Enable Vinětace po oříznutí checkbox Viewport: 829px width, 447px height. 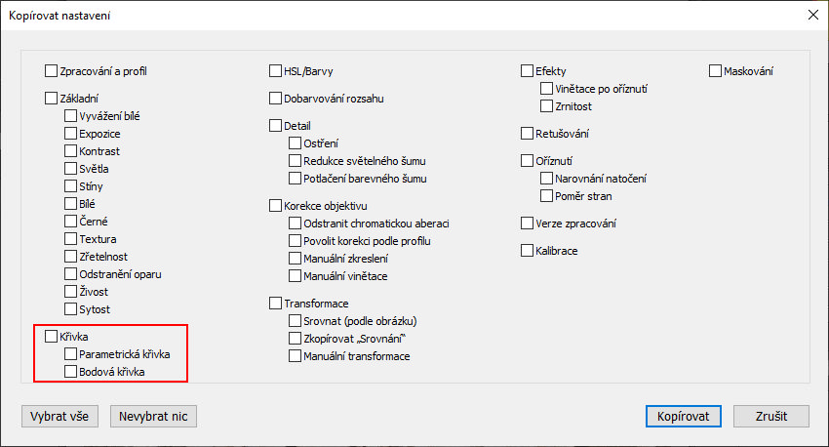pos(547,89)
